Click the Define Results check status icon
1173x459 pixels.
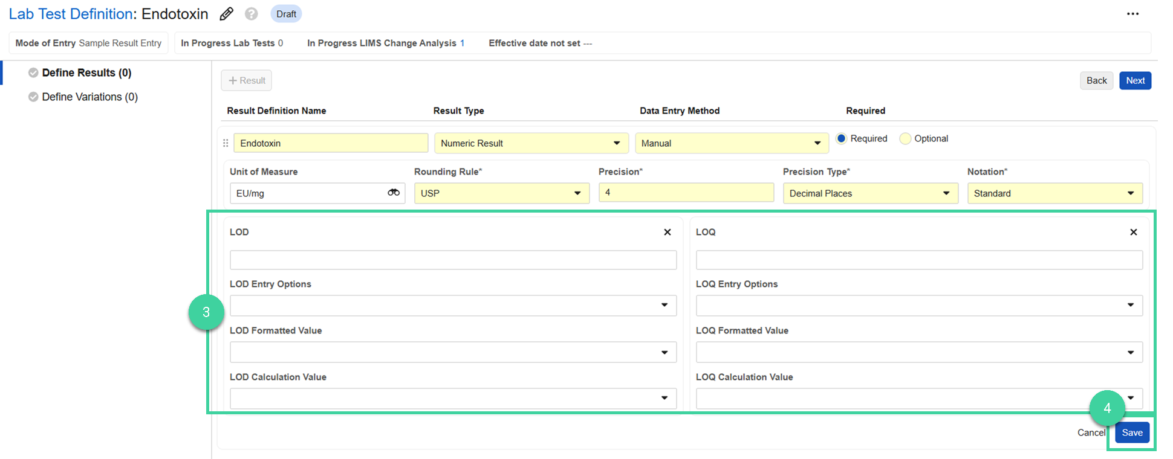pyautogui.click(x=33, y=72)
